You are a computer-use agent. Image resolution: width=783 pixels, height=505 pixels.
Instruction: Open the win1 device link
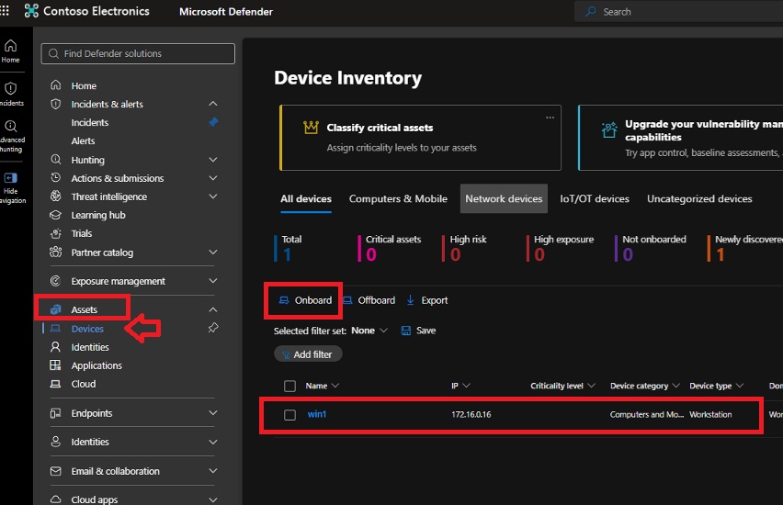pyautogui.click(x=316, y=414)
